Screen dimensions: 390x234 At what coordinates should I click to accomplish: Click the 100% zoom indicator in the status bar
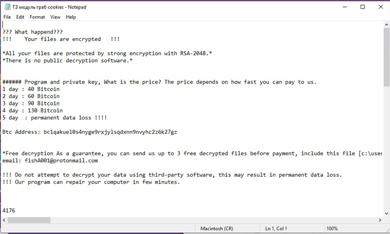coord(332,229)
